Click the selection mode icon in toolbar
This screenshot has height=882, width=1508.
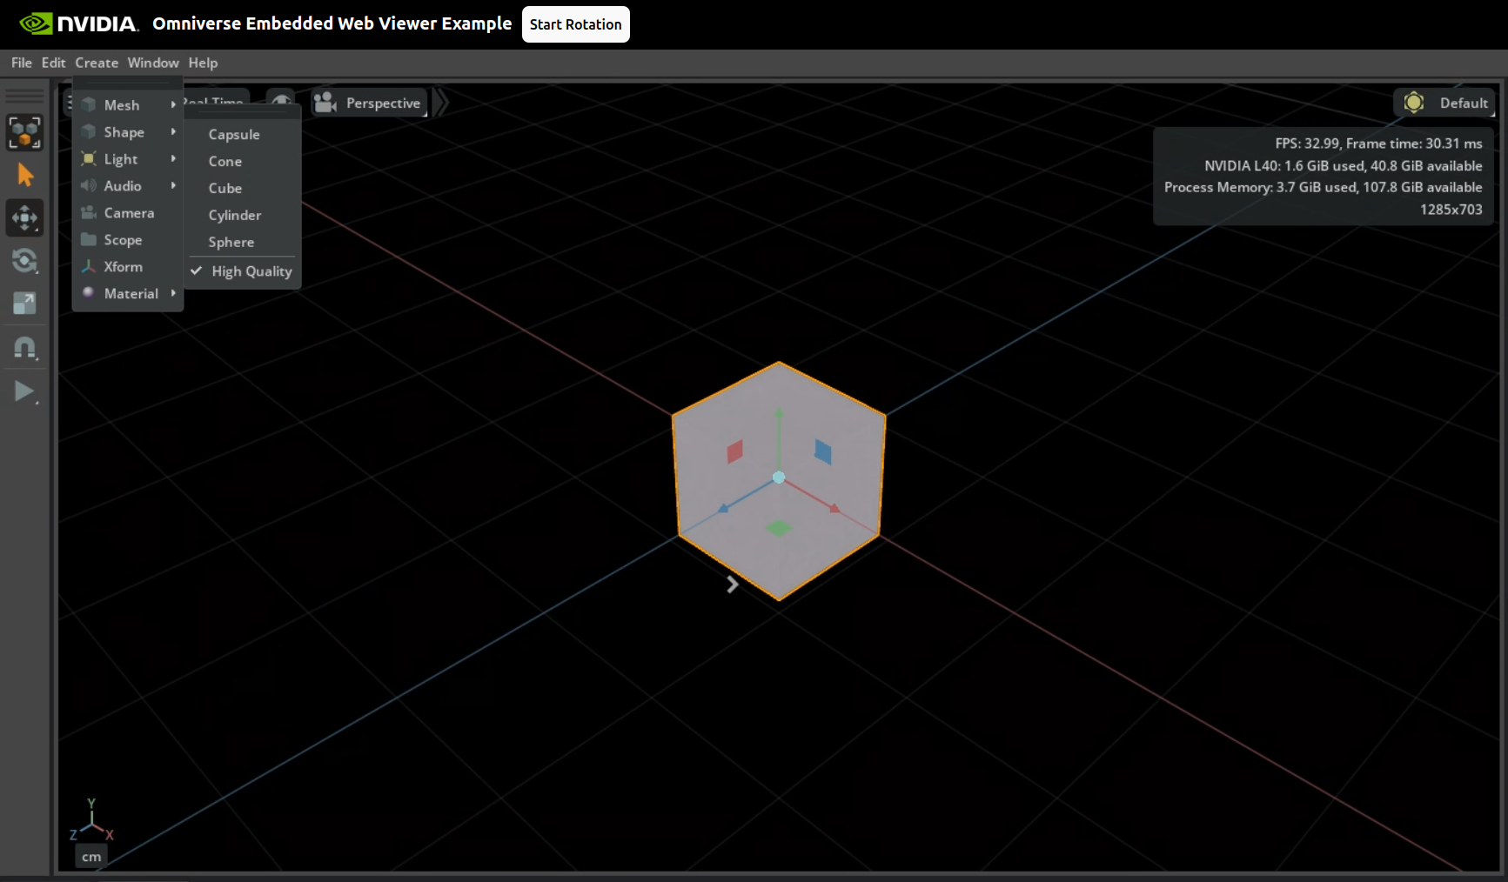(x=25, y=132)
